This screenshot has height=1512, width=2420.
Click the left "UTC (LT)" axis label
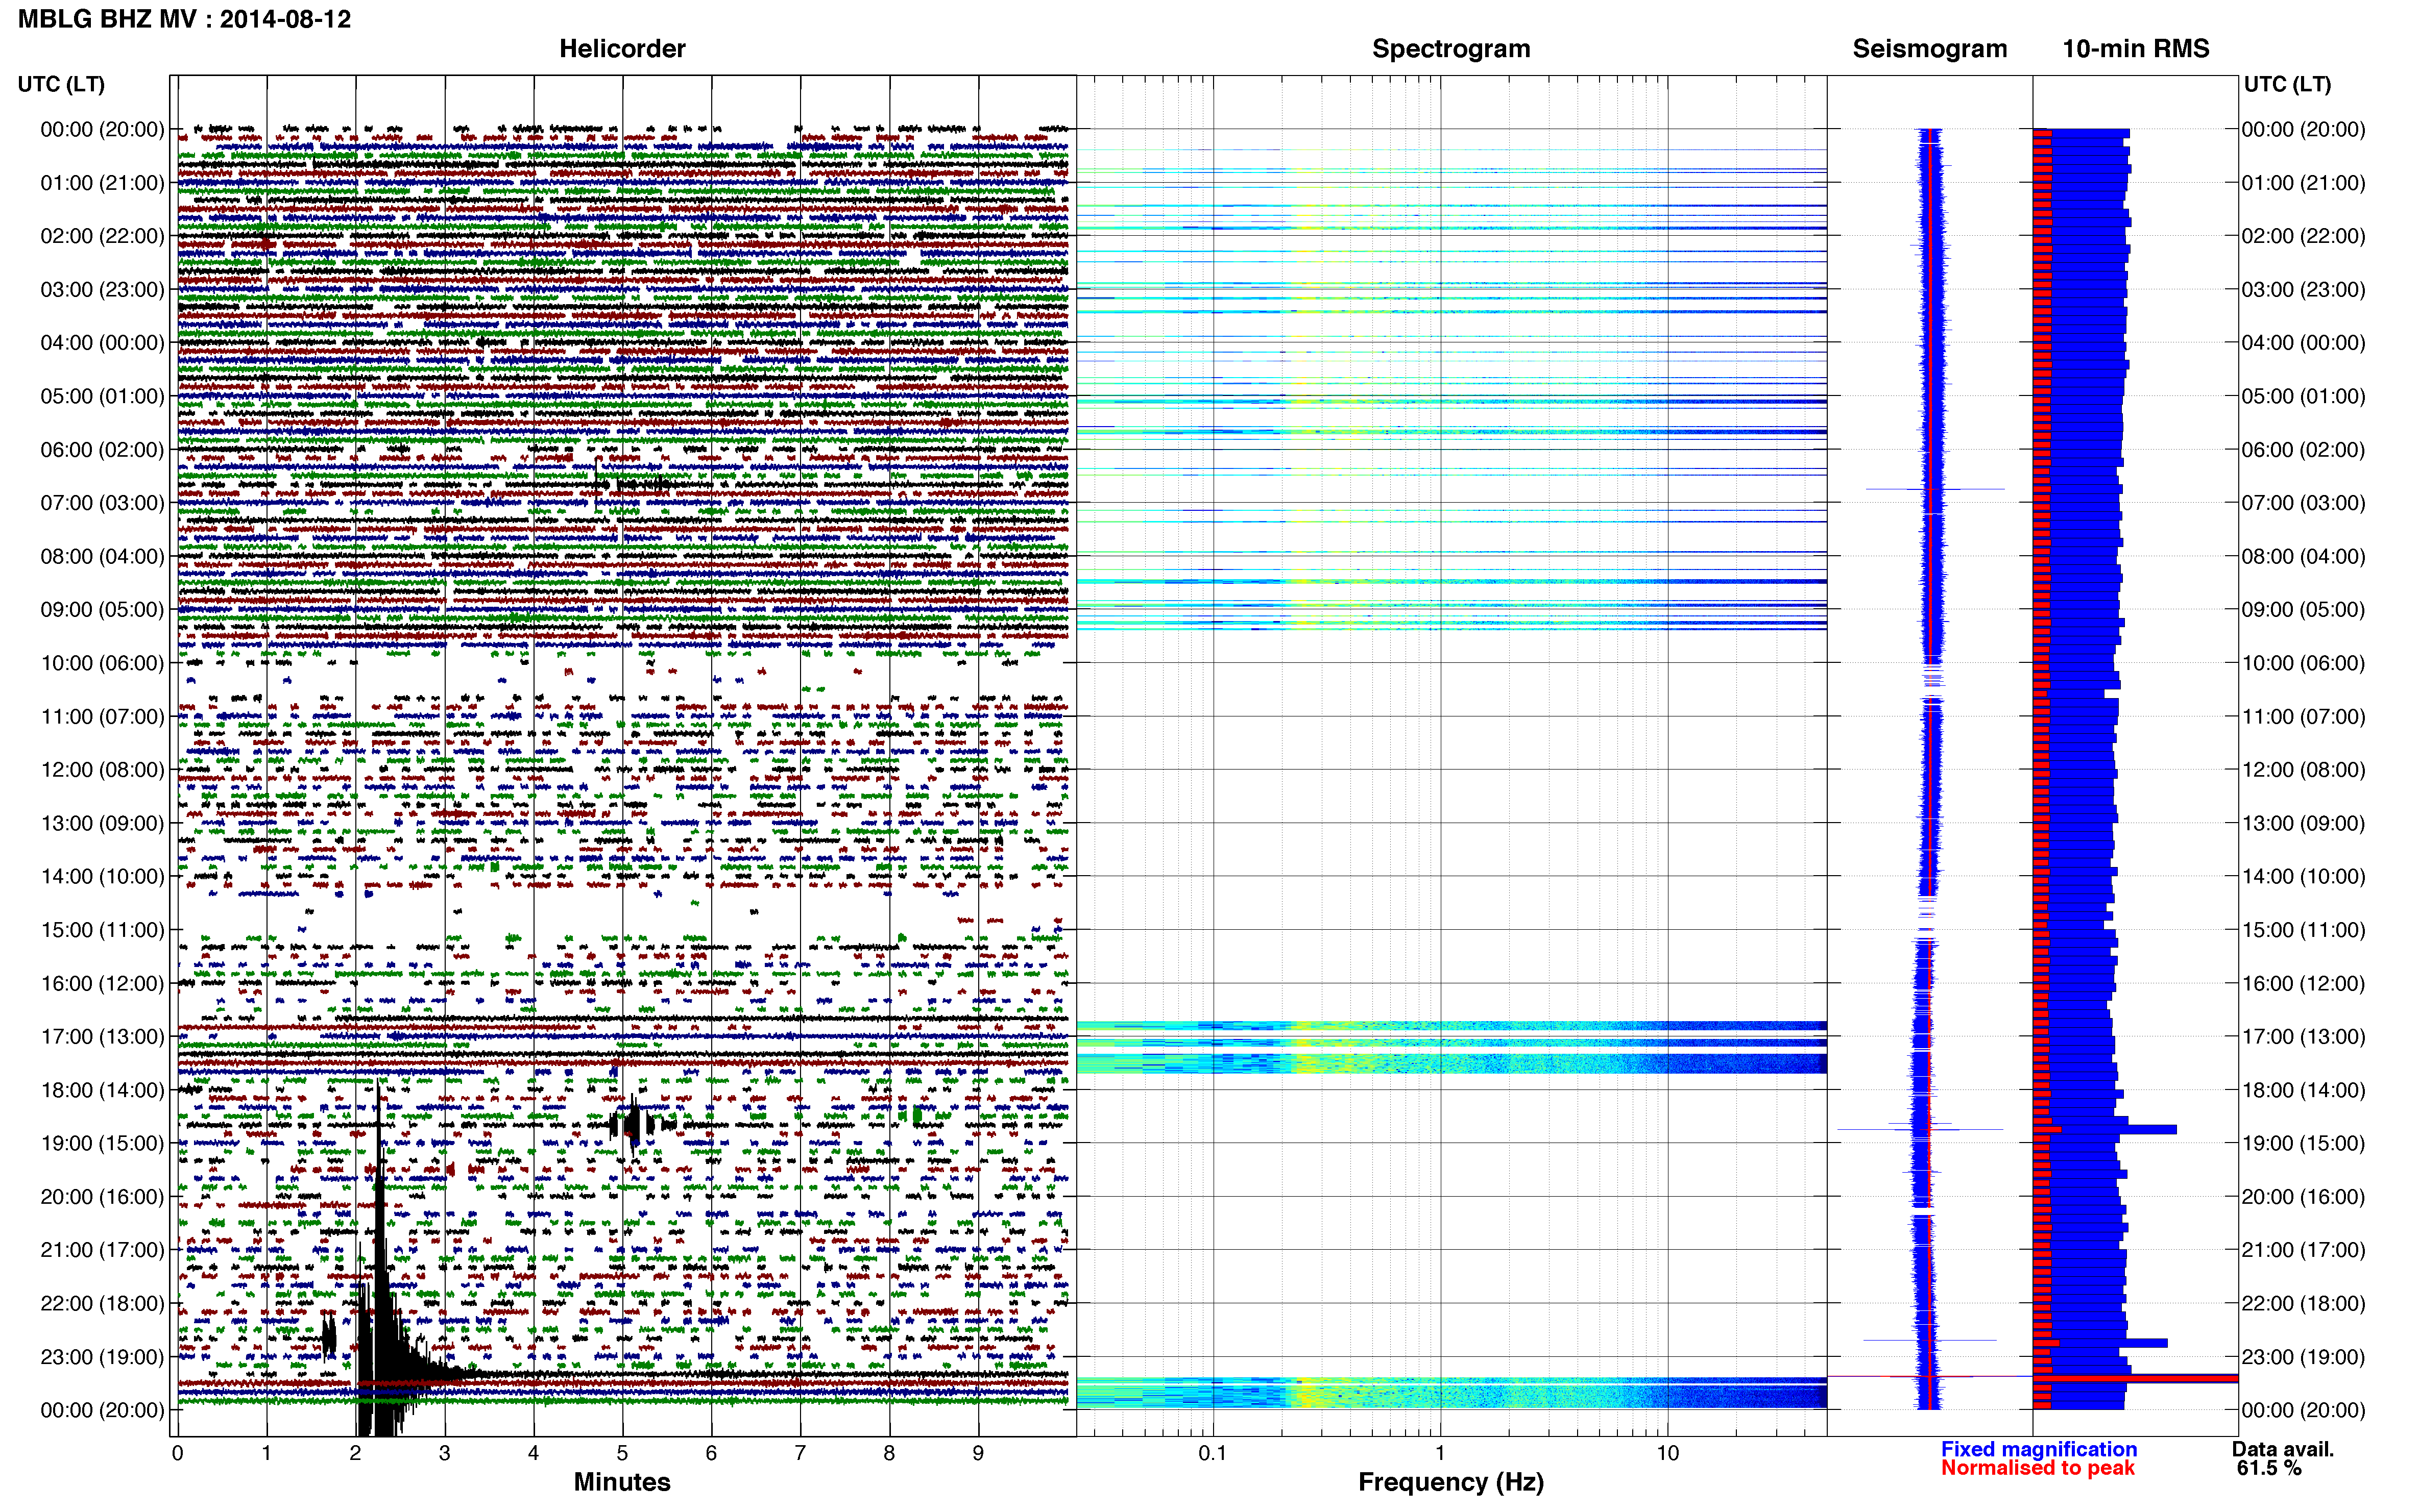tap(61, 84)
